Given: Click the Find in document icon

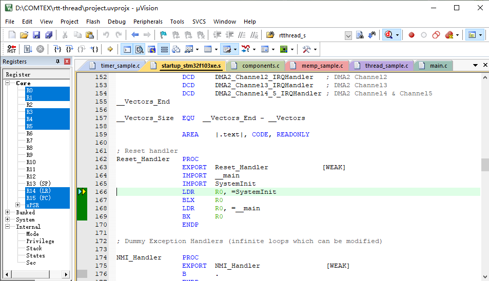Looking at the screenshot, I should coord(360,35).
